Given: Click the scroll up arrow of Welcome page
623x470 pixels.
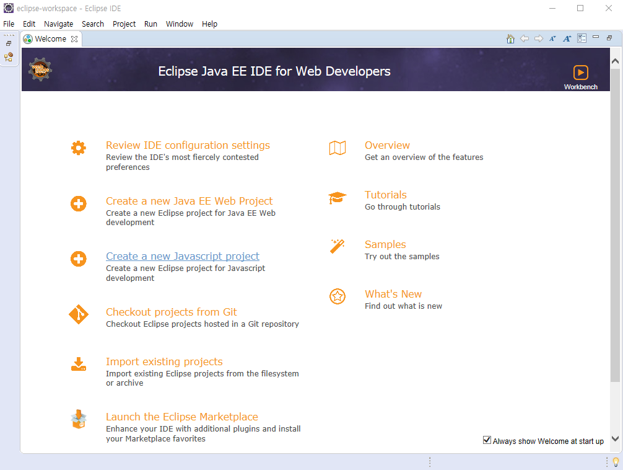Looking at the screenshot, I should [x=615, y=61].
